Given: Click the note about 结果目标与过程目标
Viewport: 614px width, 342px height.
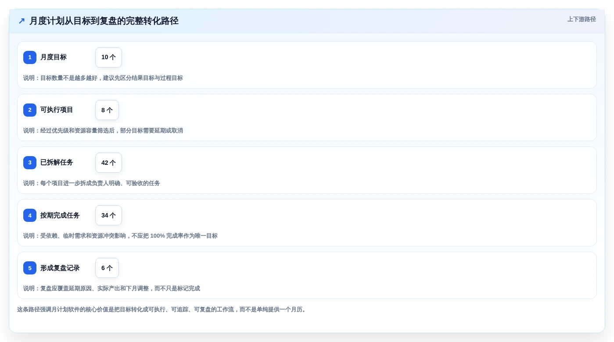Looking at the screenshot, I should [103, 78].
